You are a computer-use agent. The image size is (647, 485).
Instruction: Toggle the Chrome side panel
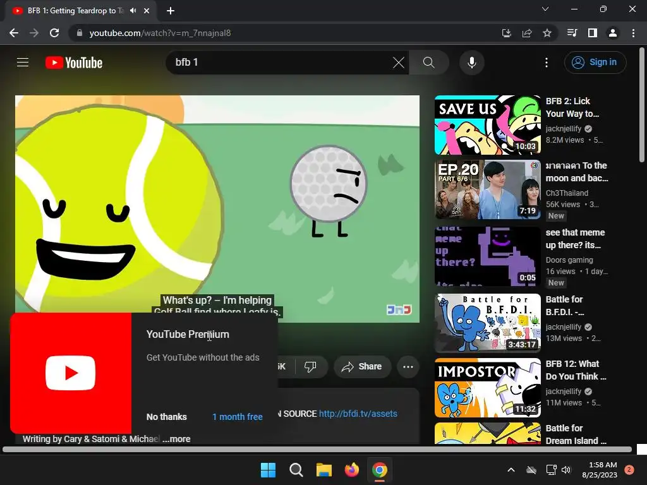(593, 33)
